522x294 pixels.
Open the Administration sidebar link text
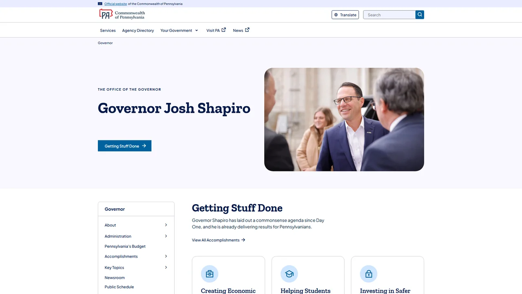coord(118,236)
